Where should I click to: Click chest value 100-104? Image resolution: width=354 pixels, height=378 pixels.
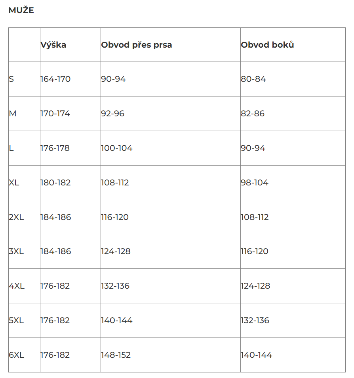pyautogui.click(x=117, y=148)
